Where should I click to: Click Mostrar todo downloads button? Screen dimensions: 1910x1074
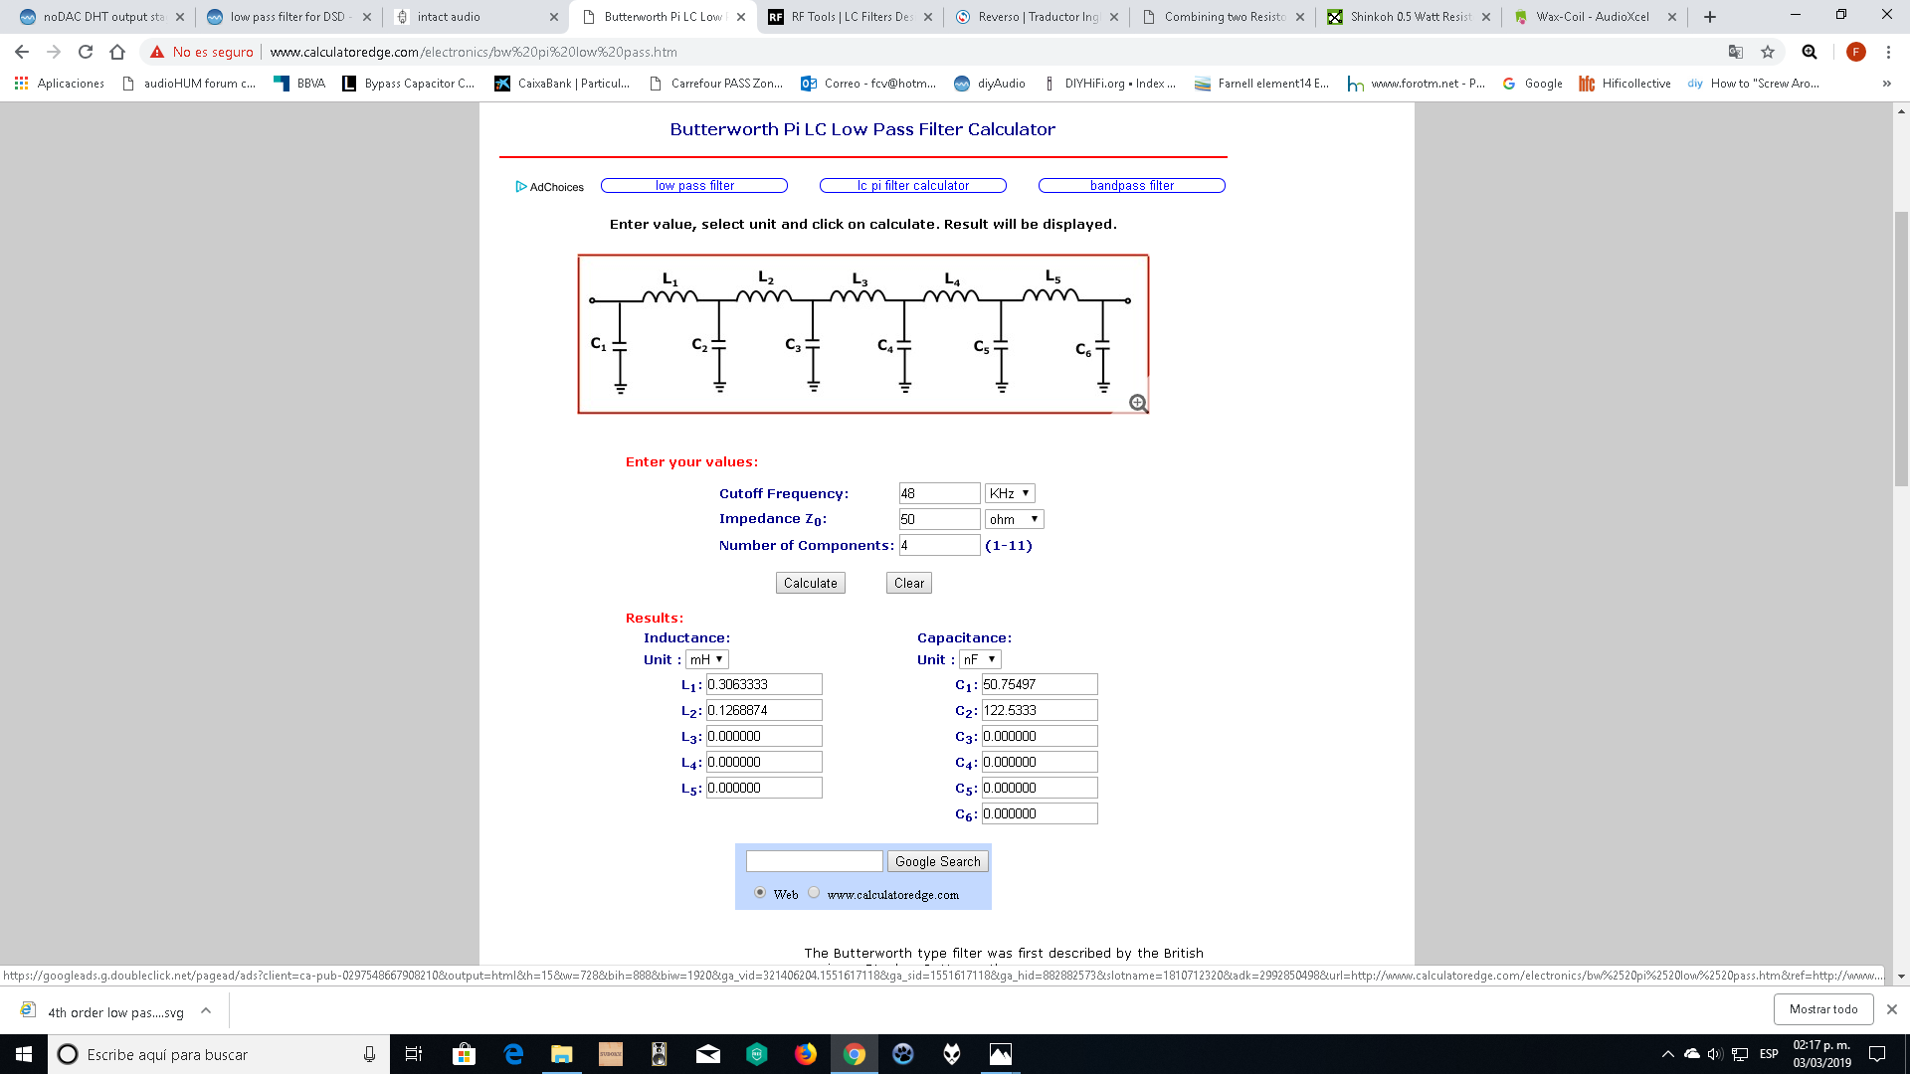coord(1823,1009)
